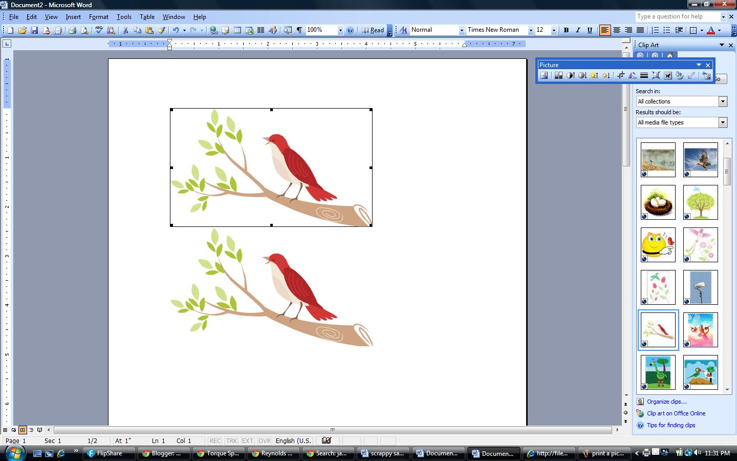Open the All media file types dropdown

[723, 122]
